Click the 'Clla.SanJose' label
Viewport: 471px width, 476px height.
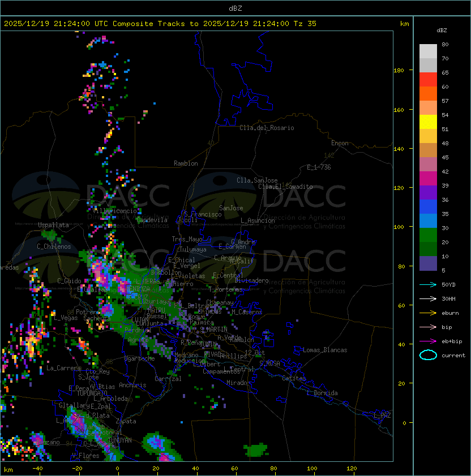pos(257,180)
